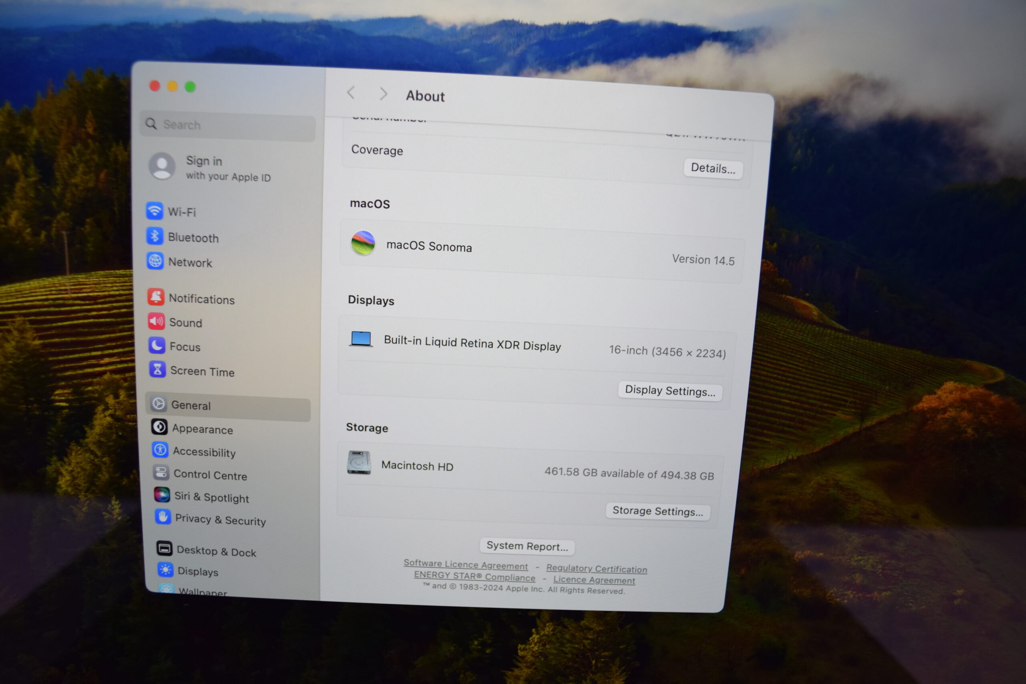Click the macOS Sonoma logo icon

(x=363, y=243)
